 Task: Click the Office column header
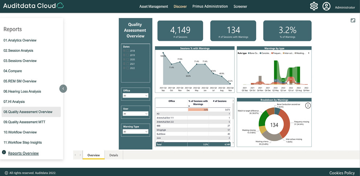(x=172, y=101)
